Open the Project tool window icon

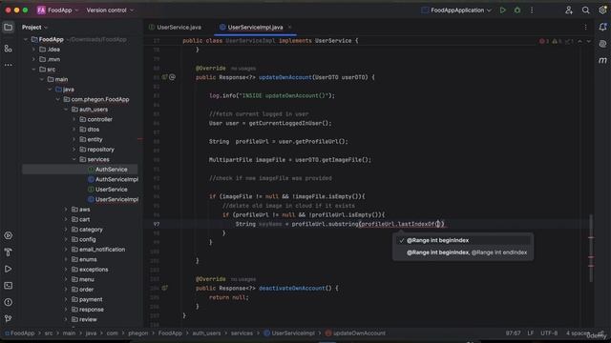[x=9, y=28]
